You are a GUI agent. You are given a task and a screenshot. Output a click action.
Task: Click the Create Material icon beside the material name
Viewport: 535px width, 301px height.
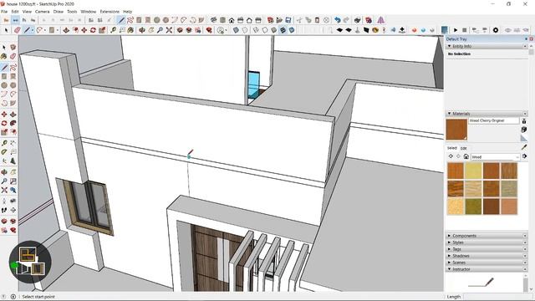pyautogui.click(x=524, y=130)
